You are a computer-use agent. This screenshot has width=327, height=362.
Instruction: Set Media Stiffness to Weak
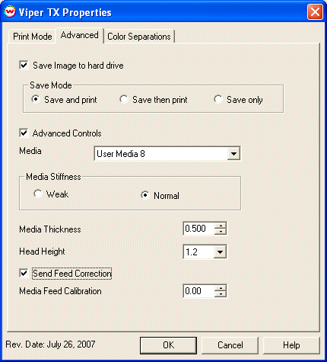coord(38,194)
